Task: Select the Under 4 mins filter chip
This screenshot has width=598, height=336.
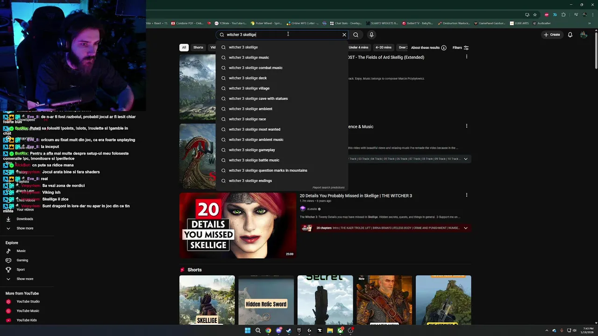Action: click(358, 47)
